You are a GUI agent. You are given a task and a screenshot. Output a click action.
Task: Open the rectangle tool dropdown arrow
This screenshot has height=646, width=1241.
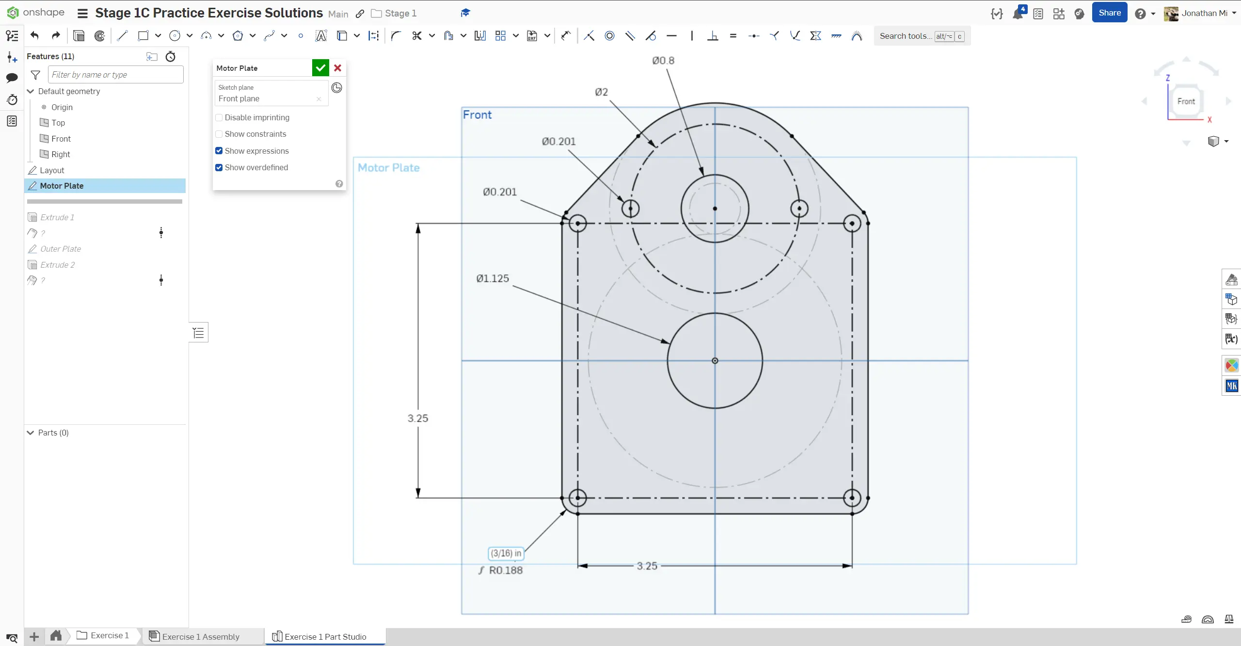click(x=158, y=35)
